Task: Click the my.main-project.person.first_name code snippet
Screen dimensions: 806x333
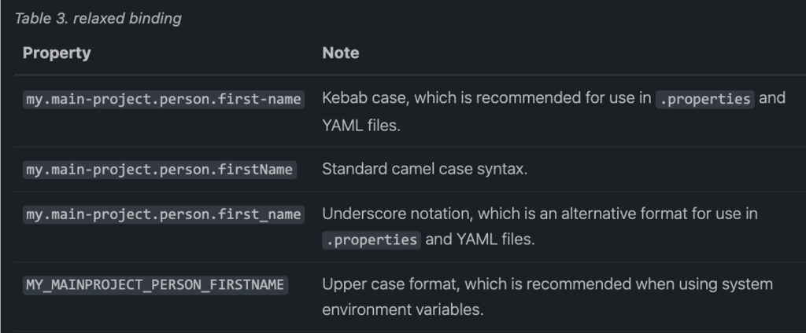Action: tap(164, 214)
